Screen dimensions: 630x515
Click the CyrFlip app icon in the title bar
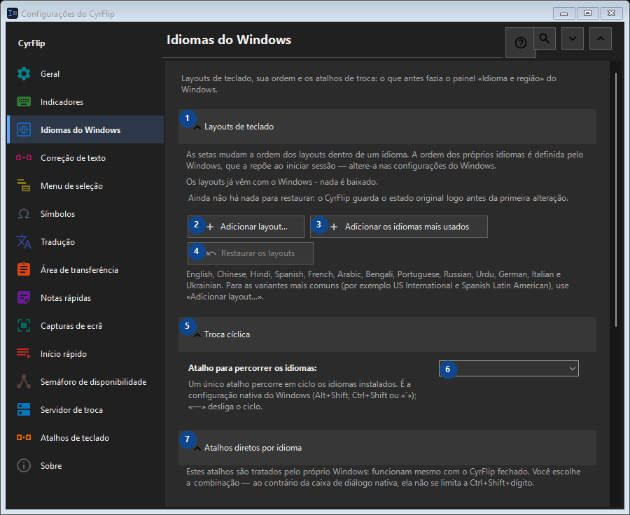(x=13, y=13)
